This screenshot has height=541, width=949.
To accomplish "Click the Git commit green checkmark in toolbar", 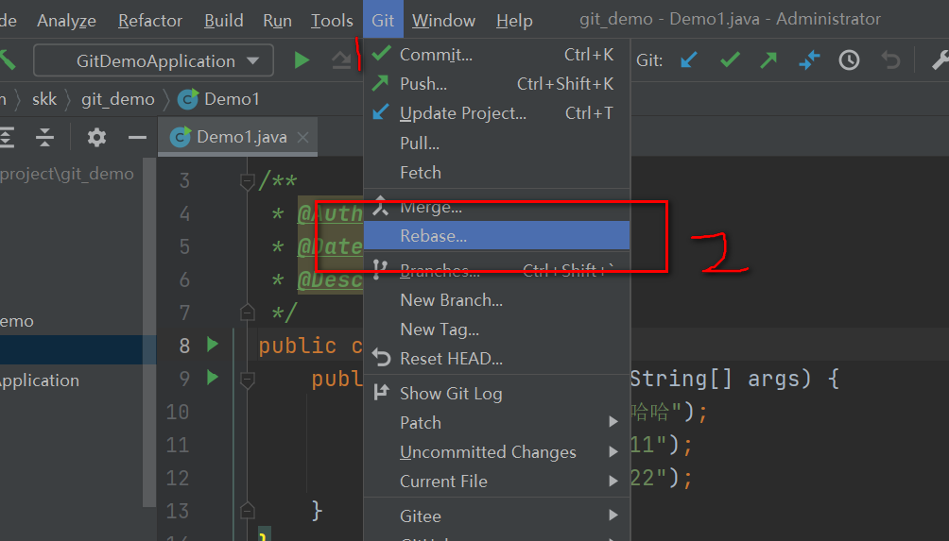I will coord(730,59).
